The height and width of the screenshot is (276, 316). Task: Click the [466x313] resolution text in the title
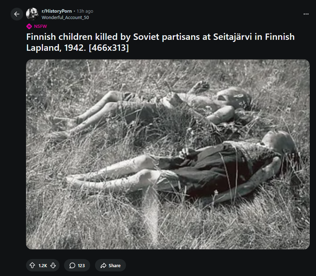[x=109, y=48]
